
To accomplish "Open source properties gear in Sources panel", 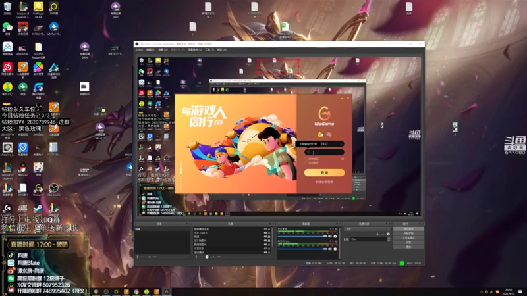I will click(207, 257).
